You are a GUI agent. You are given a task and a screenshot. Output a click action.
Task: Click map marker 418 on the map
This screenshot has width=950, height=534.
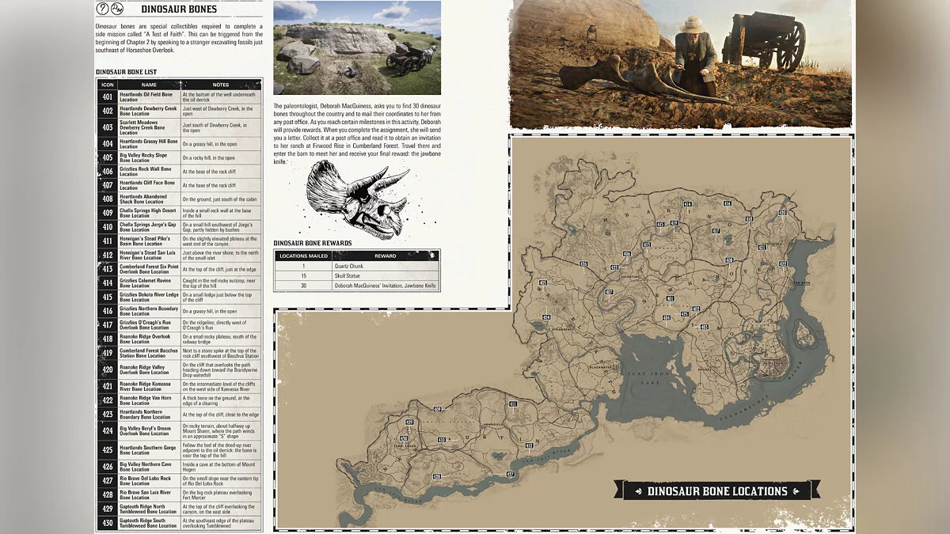(749, 219)
